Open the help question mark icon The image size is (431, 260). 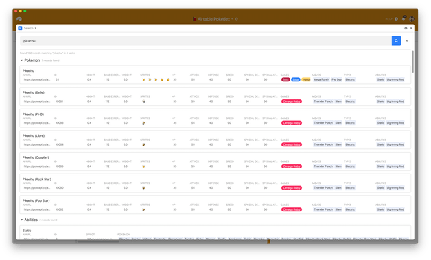[396, 19]
